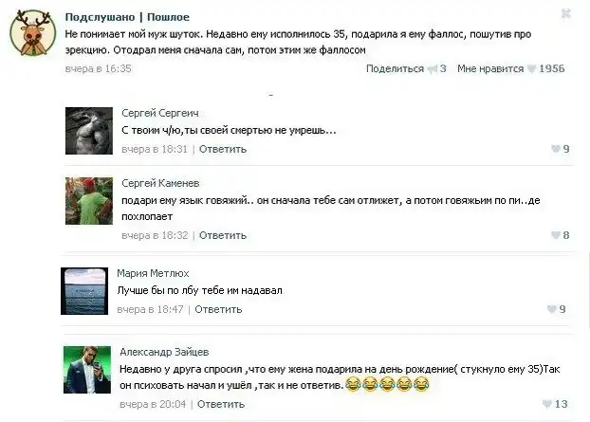This screenshot has height=422, width=590.
Task: Open Александр Зайцев's profile name link
Action: [164, 352]
